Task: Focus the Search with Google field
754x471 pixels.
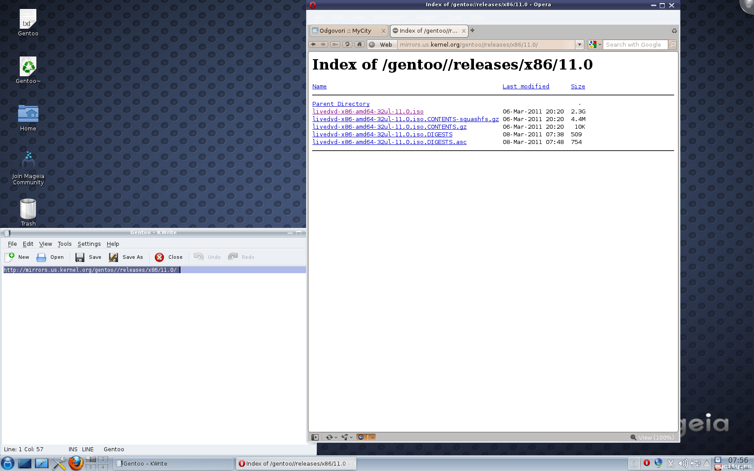Action: click(x=635, y=44)
